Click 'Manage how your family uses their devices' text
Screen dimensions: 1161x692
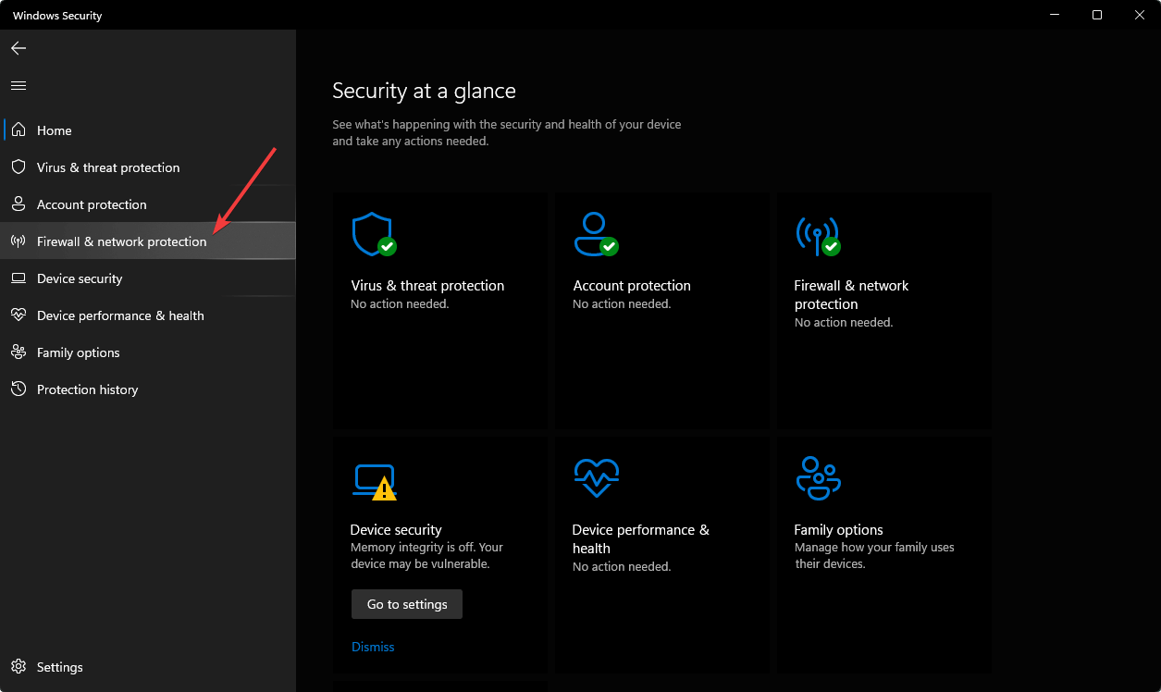pyautogui.click(x=874, y=555)
